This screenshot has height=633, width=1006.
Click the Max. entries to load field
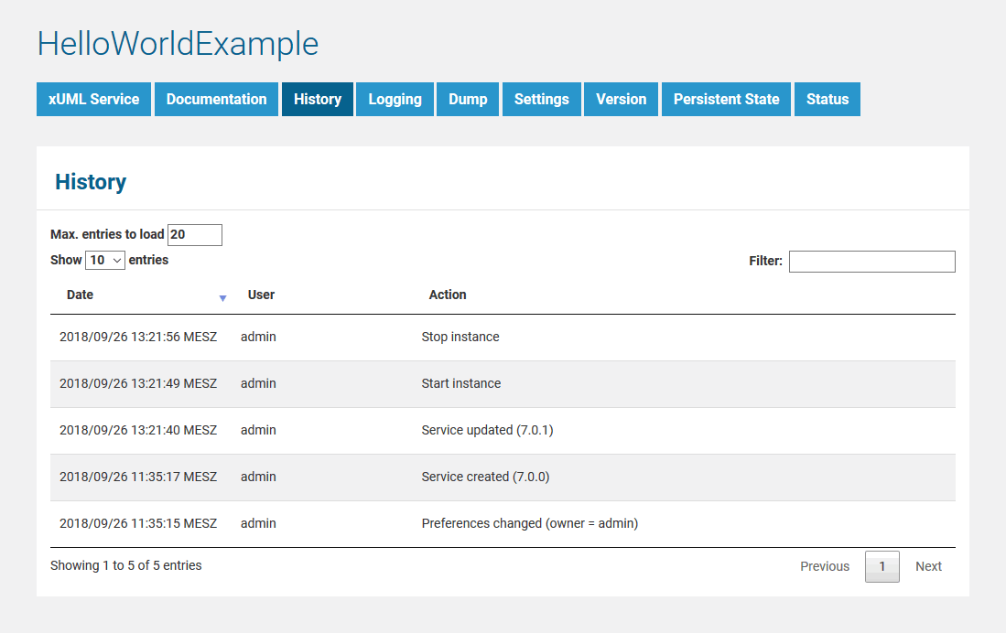pos(195,235)
